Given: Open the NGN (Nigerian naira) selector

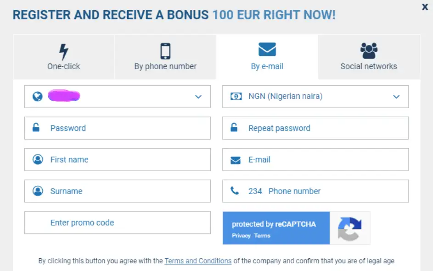Looking at the screenshot, I should pyautogui.click(x=315, y=97).
